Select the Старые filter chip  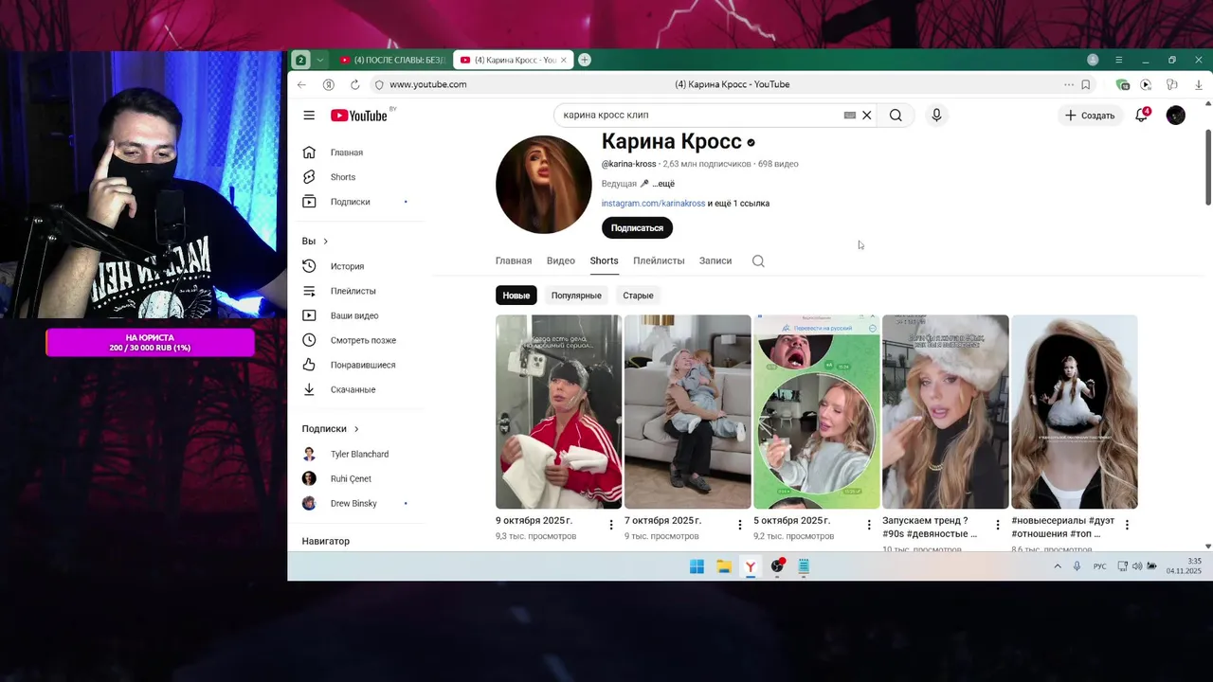638,296
